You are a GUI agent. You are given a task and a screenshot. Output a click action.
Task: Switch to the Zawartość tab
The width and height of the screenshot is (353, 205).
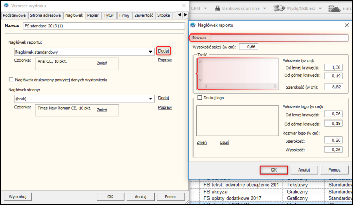[x=143, y=15]
